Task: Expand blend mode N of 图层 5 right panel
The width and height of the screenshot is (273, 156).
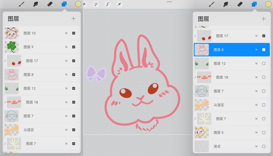Action: pos(256,133)
